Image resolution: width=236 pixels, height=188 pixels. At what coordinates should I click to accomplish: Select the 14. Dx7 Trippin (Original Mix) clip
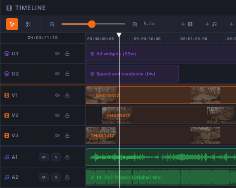click(x=161, y=177)
